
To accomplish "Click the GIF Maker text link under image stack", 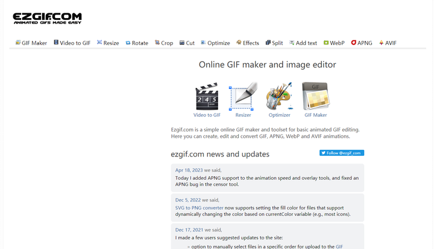I will [x=315, y=115].
